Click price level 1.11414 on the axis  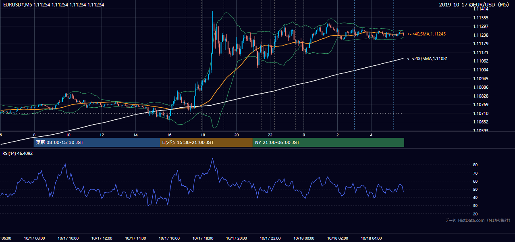pos(481,9)
